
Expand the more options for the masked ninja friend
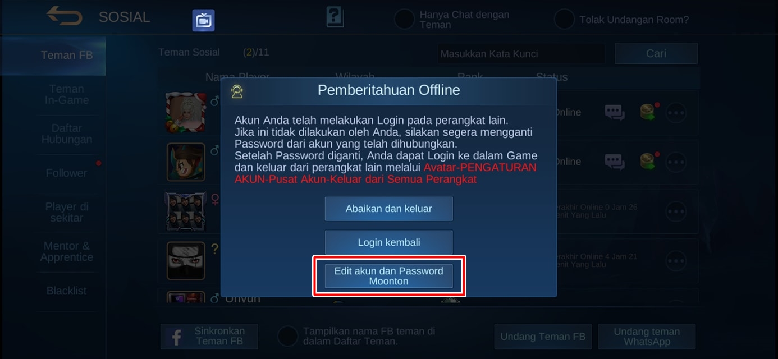point(676,261)
